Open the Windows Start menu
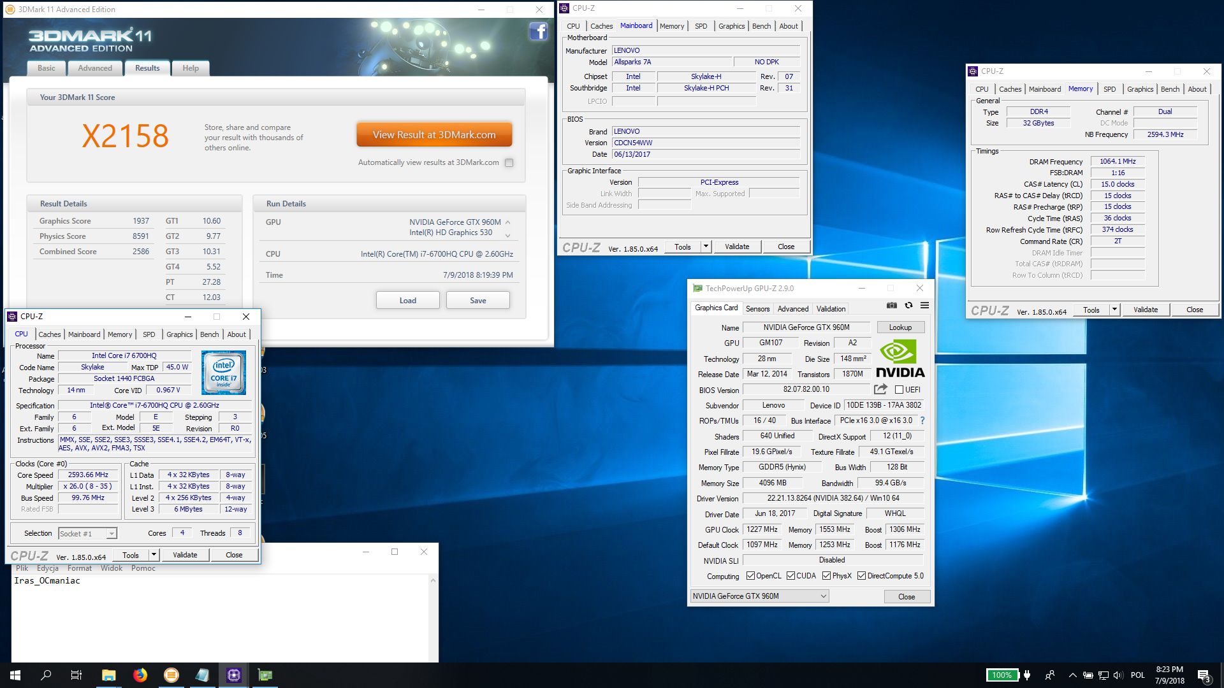1224x688 pixels. click(x=15, y=675)
